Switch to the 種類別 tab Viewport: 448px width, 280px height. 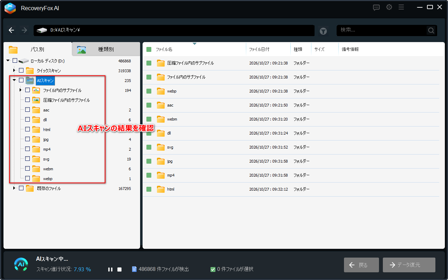point(106,49)
